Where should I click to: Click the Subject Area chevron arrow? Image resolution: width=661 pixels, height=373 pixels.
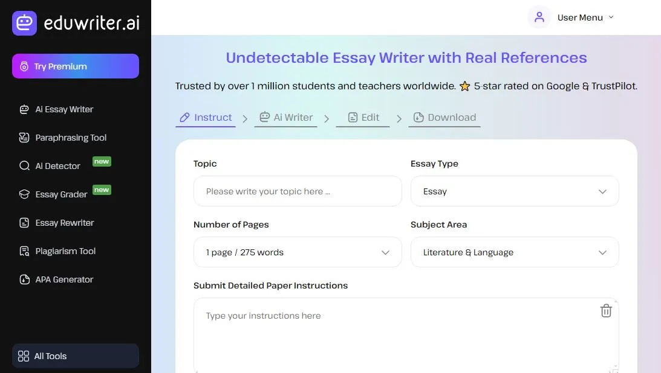[x=602, y=253]
